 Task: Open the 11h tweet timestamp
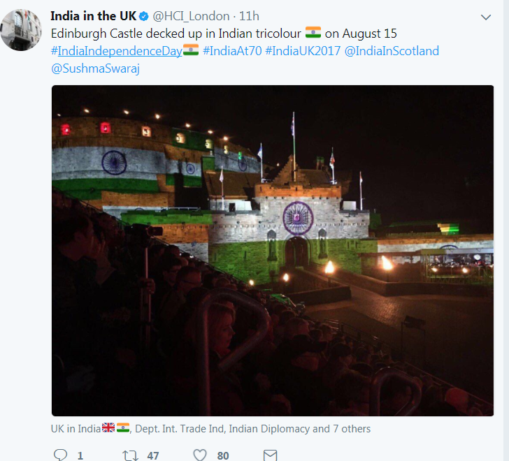(249, 16)
